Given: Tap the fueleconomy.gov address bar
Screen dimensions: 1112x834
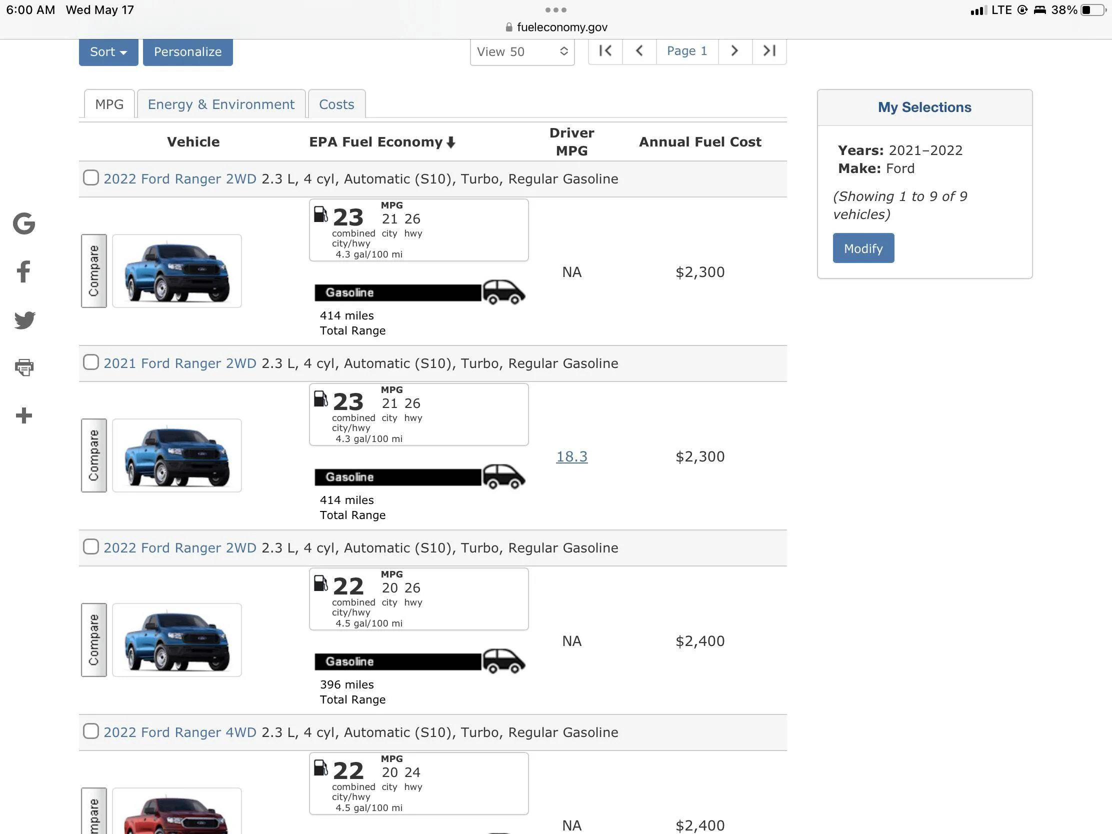Looking at the screenshot, I should click(556, 27).
